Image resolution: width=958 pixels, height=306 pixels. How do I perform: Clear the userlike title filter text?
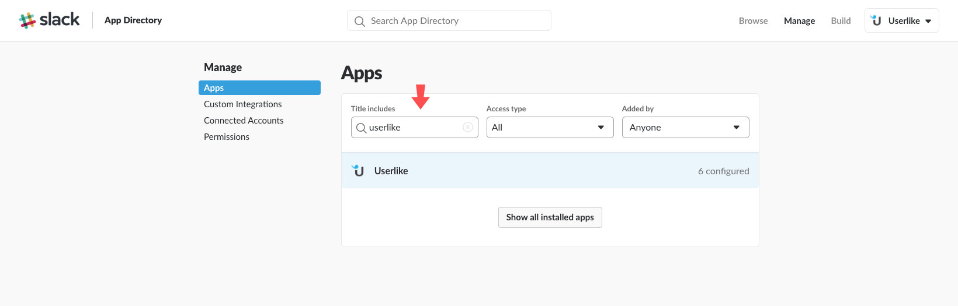pos(468,127)
